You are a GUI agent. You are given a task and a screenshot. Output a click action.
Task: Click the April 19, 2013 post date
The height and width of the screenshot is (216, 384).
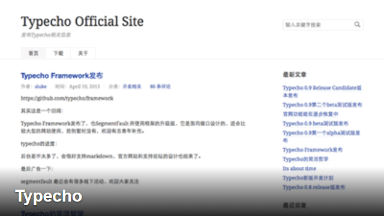[85, 86]
